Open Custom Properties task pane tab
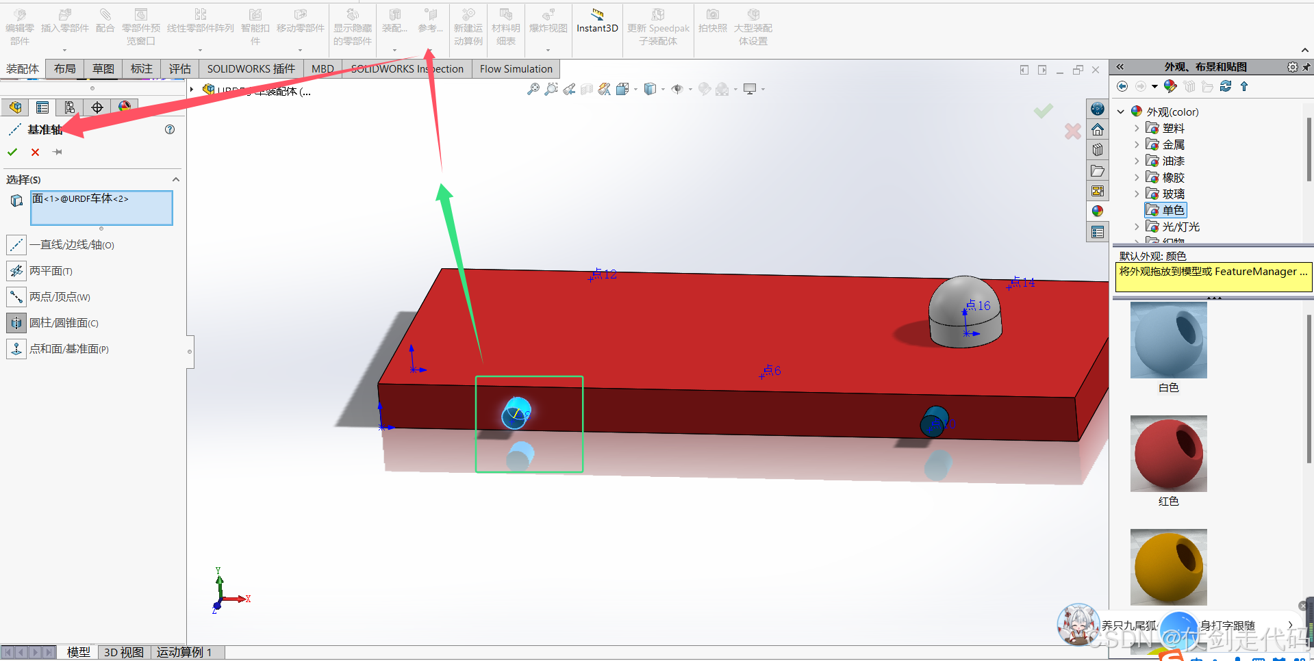The image size is (1314, 661). pyautogui.click(x=1098, y=232)
